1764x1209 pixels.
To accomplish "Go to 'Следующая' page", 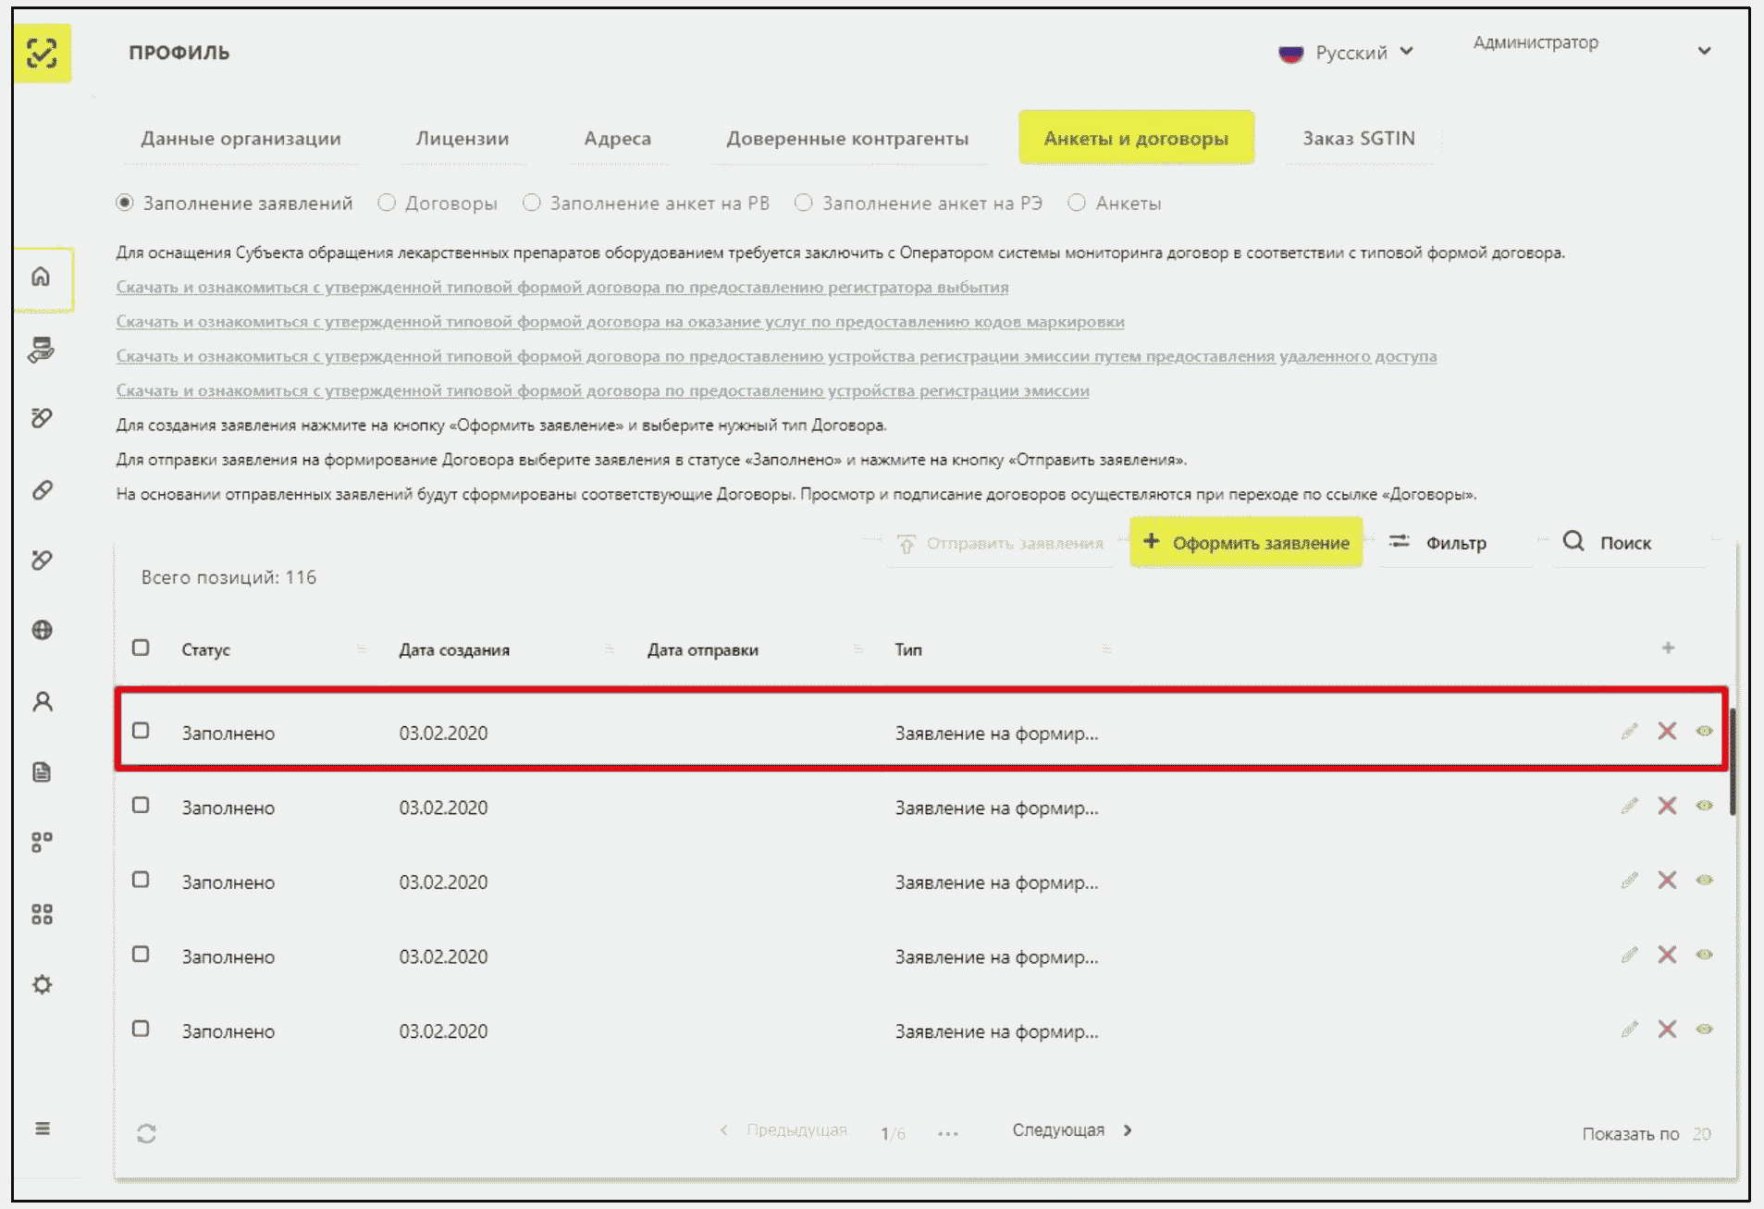I will (1071, 1130).
